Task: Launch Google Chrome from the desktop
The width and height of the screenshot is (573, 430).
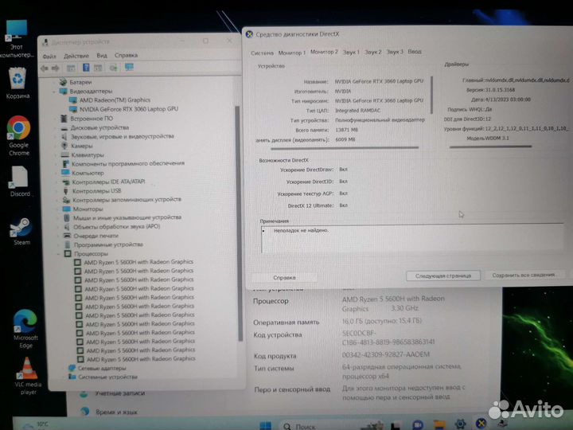Action: [18, 135]
